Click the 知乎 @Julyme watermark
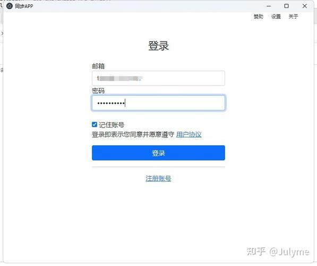317x266 pixels. click(278, 252)
